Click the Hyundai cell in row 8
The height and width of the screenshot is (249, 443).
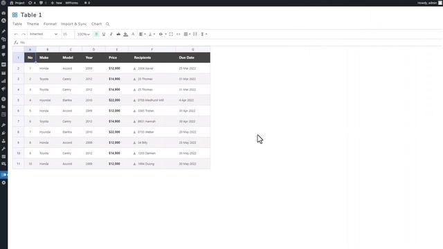[48, 132]
